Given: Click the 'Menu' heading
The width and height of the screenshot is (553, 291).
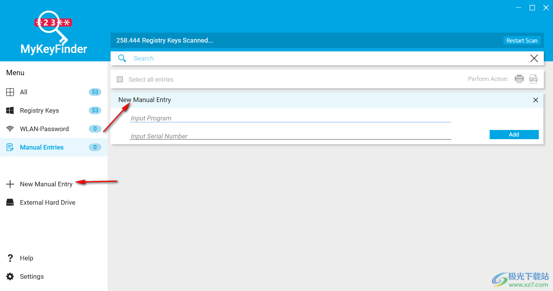Looking at the screenshot, I should click(x=15, y=73).
